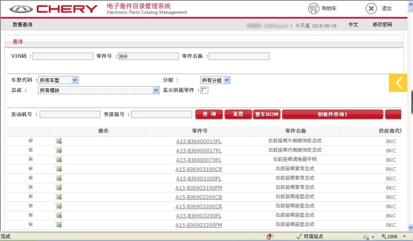
Task: Click the 零件号 column header
Action: click(199, 131)
